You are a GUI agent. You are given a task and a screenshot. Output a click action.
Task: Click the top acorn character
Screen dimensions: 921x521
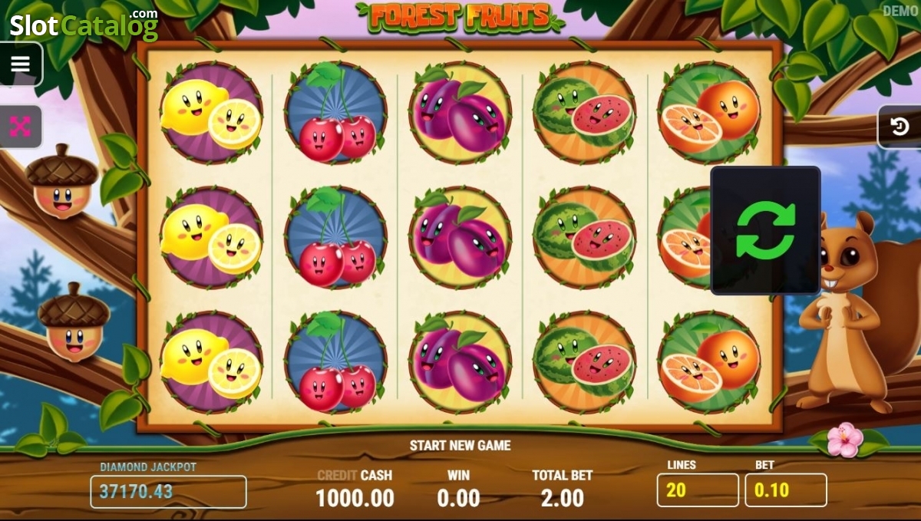[x=62, y=182]
